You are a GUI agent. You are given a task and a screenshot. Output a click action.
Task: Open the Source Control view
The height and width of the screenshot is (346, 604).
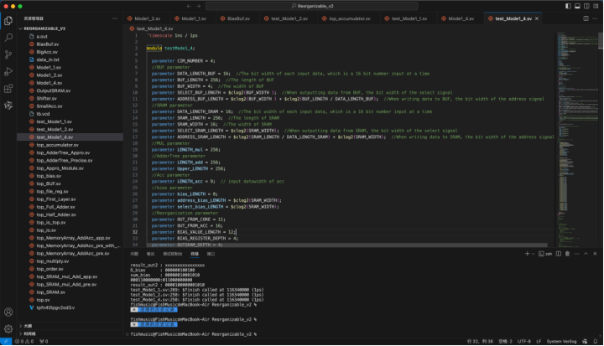click(x=8, y=54)
